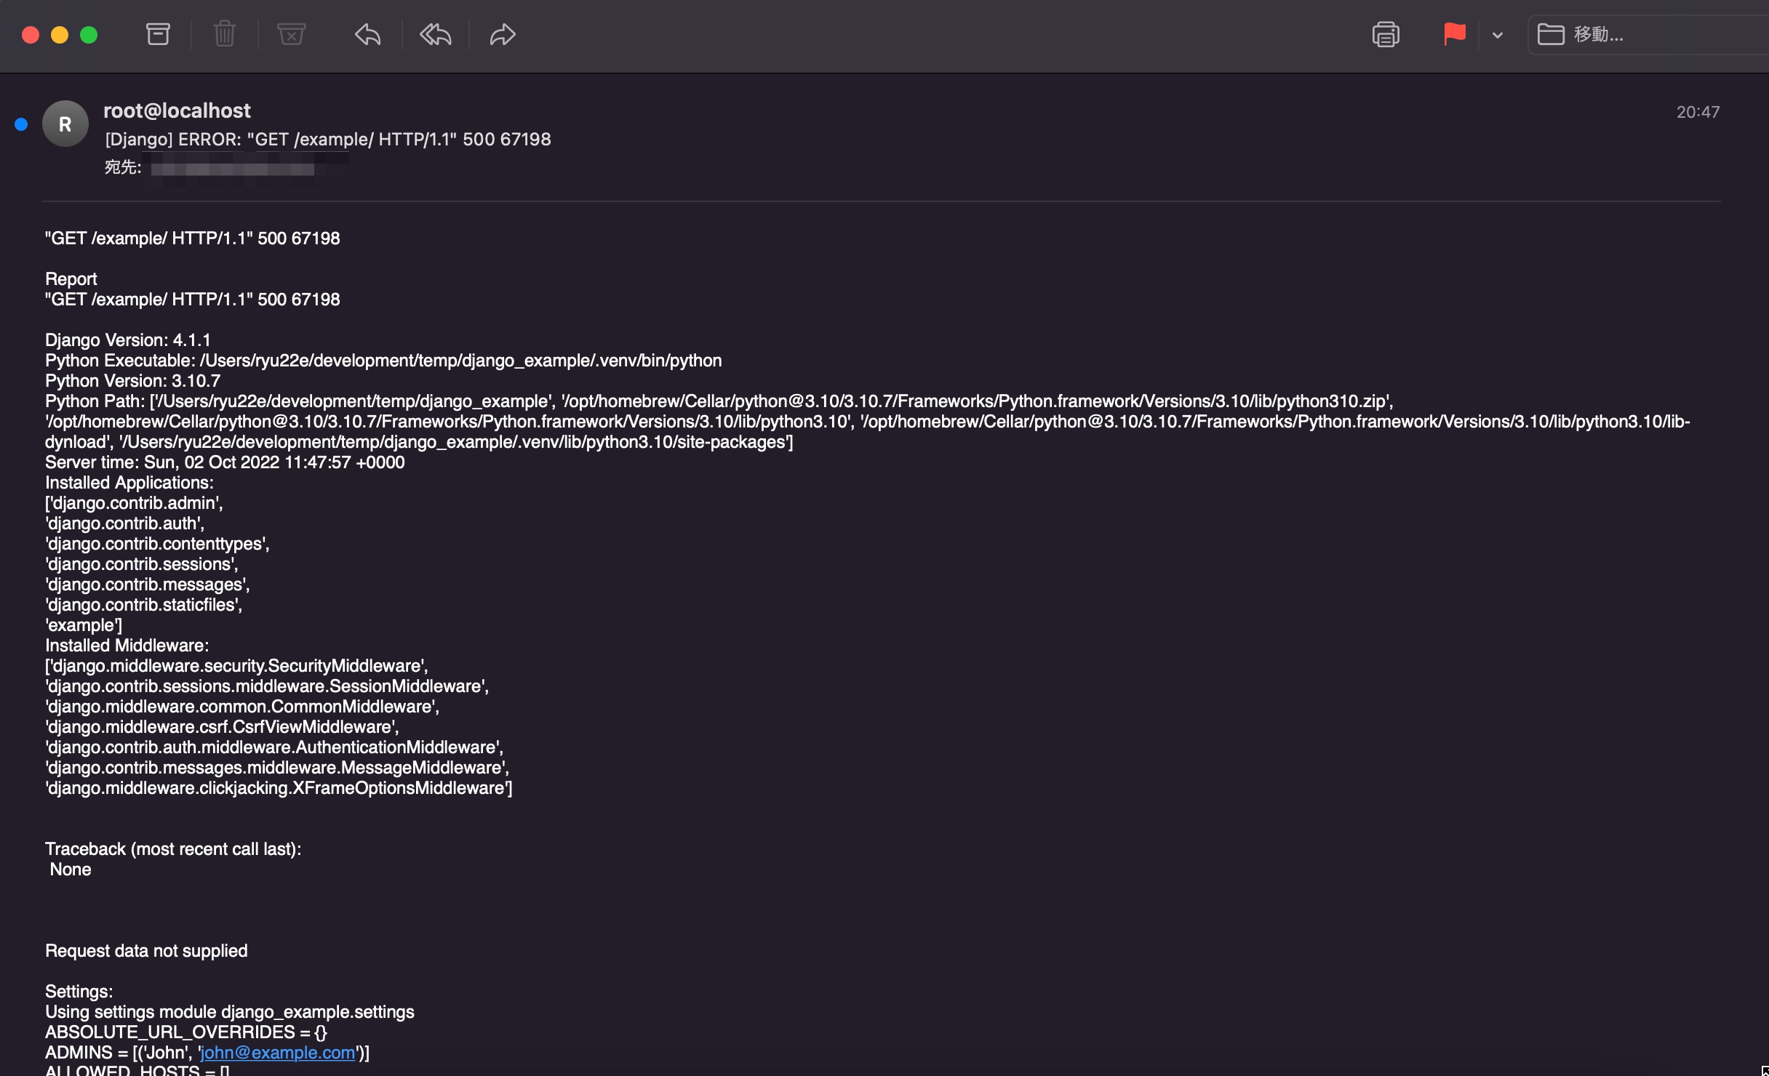Click the CsrfViewMiddleware line

(222, 727)
